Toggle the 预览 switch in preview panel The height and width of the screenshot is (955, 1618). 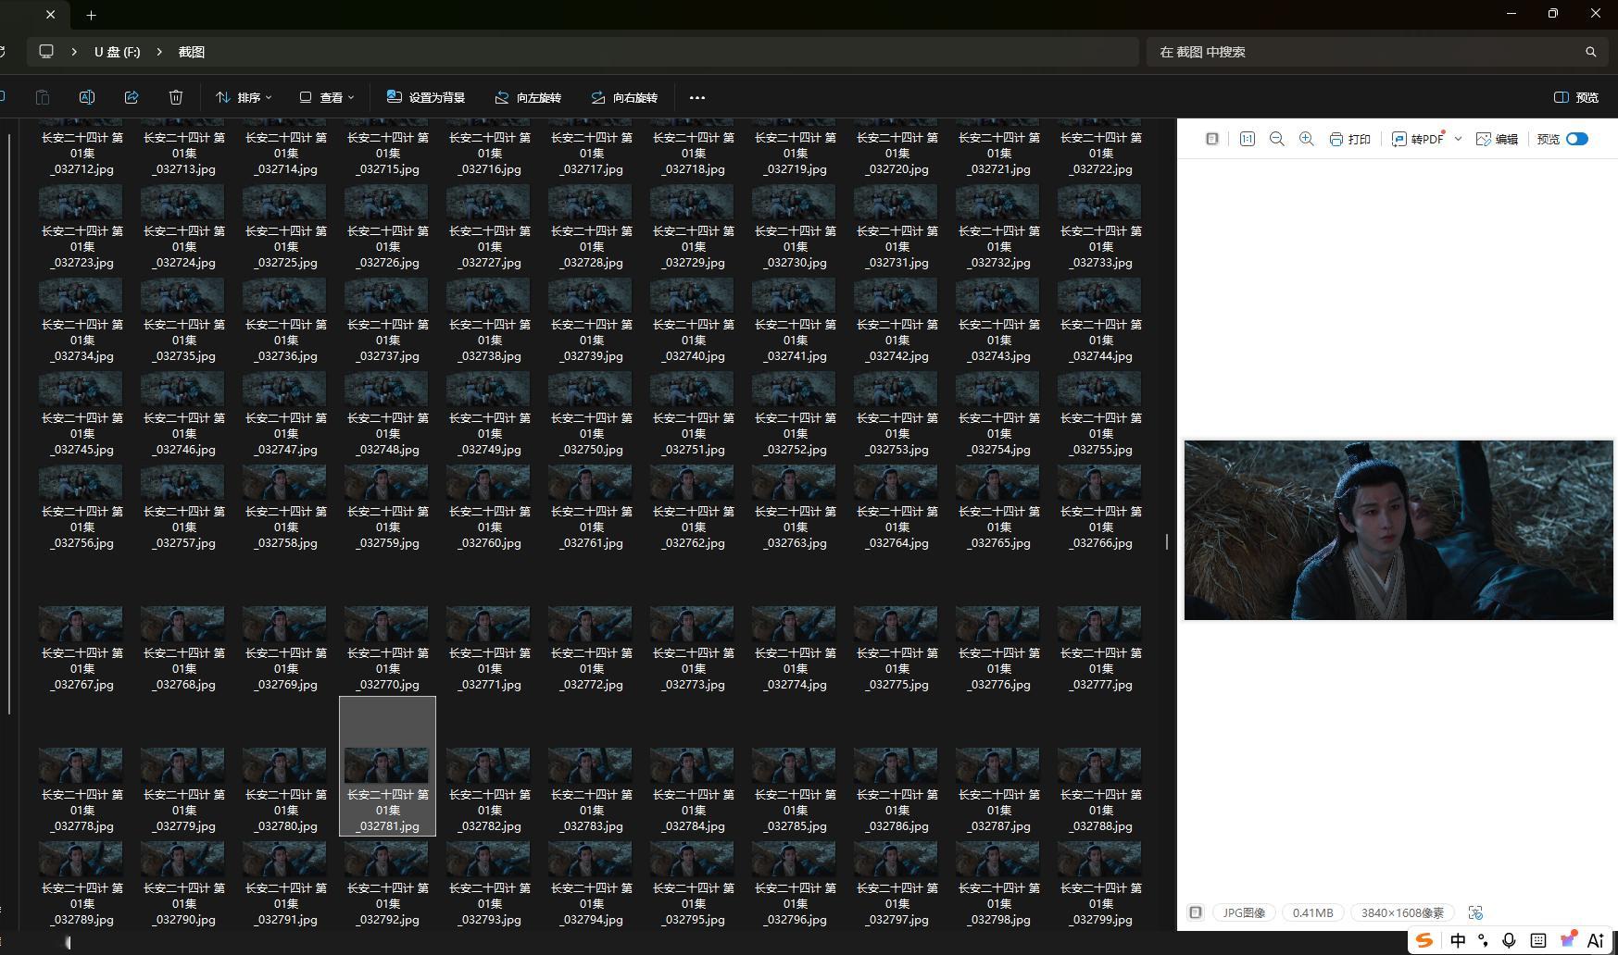(x=1577, y=139)
